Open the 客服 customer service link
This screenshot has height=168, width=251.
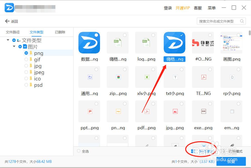coord(198,8)
